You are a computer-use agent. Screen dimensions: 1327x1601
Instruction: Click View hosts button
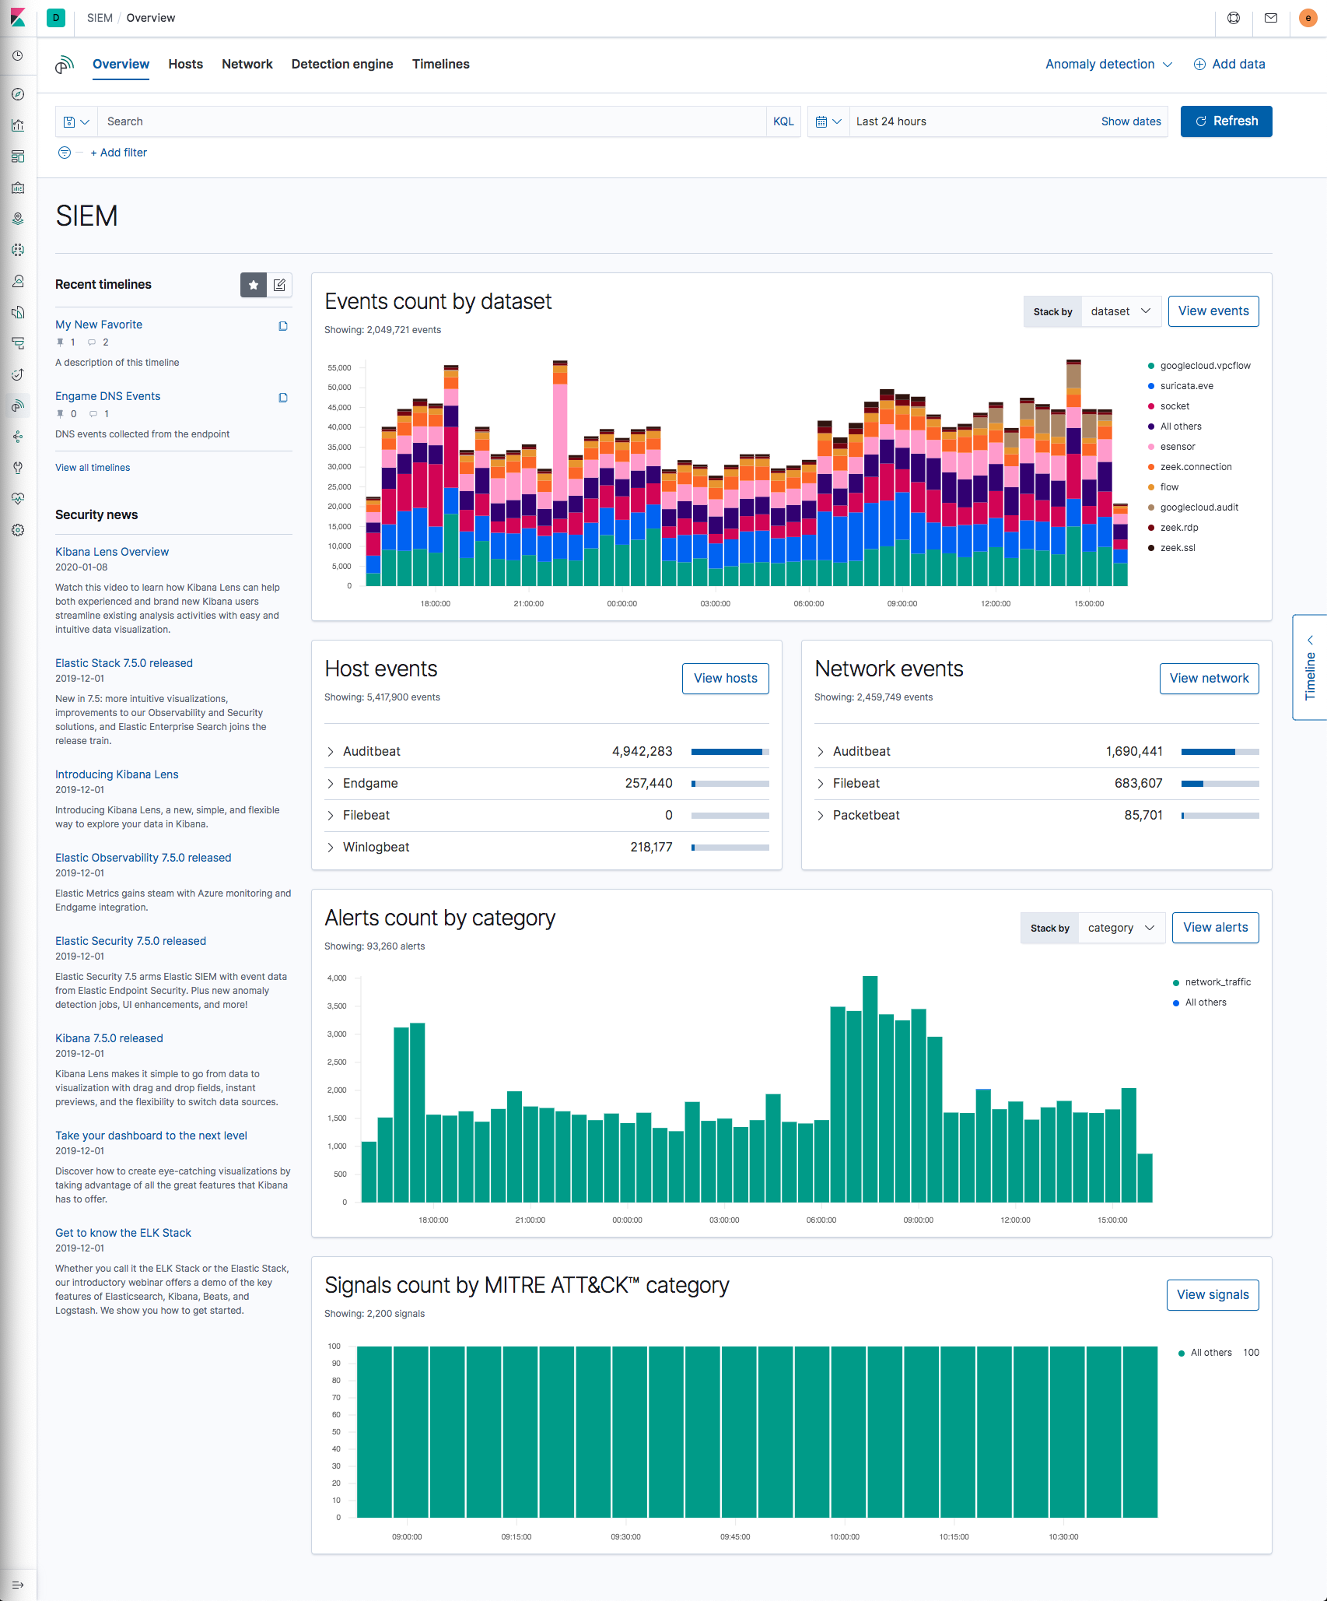725,679
